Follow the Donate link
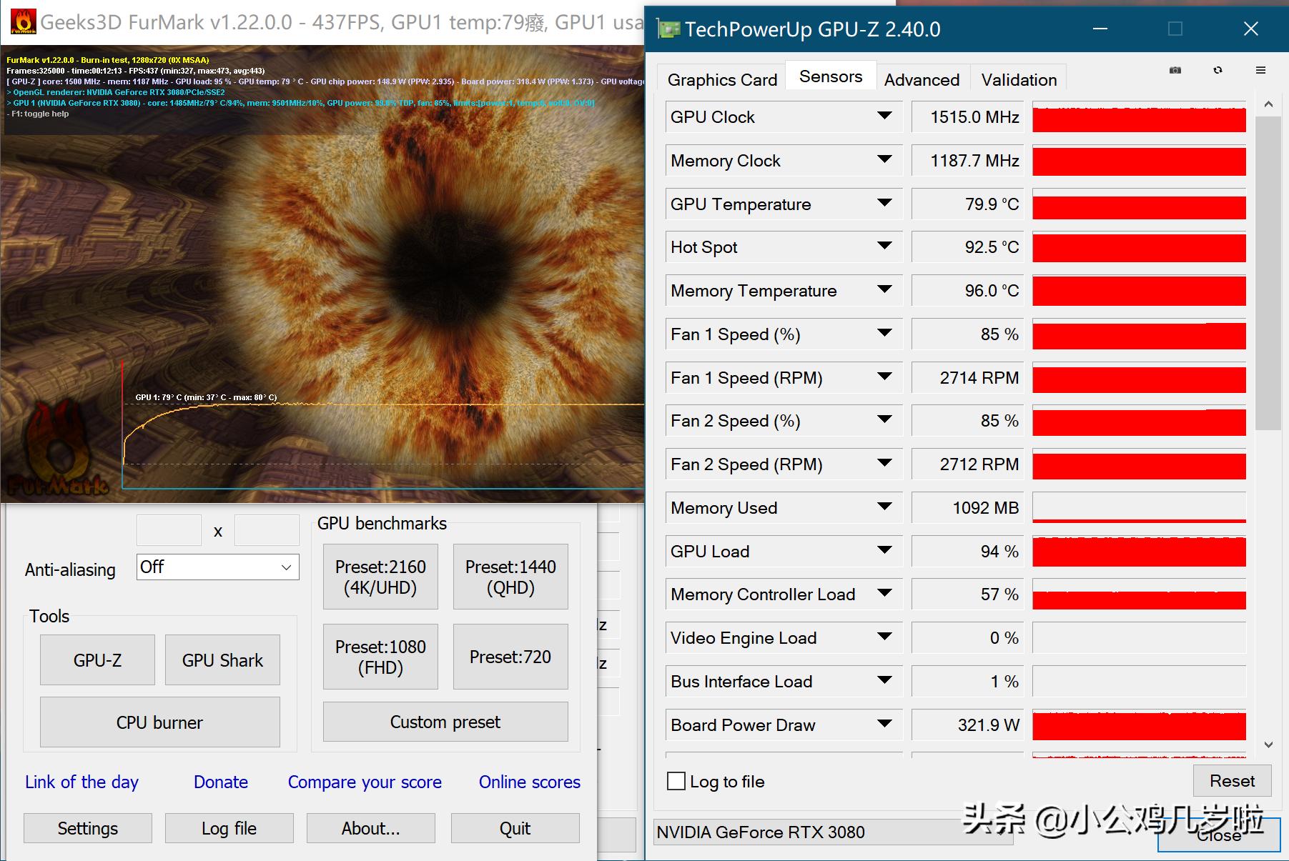This screenshot has width=1289, height=861. (221, 782)
